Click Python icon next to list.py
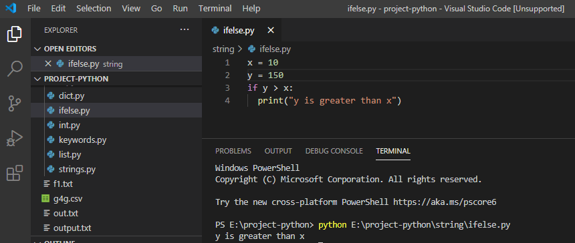Viewport: 575px width, 243px height. [51, 154]
